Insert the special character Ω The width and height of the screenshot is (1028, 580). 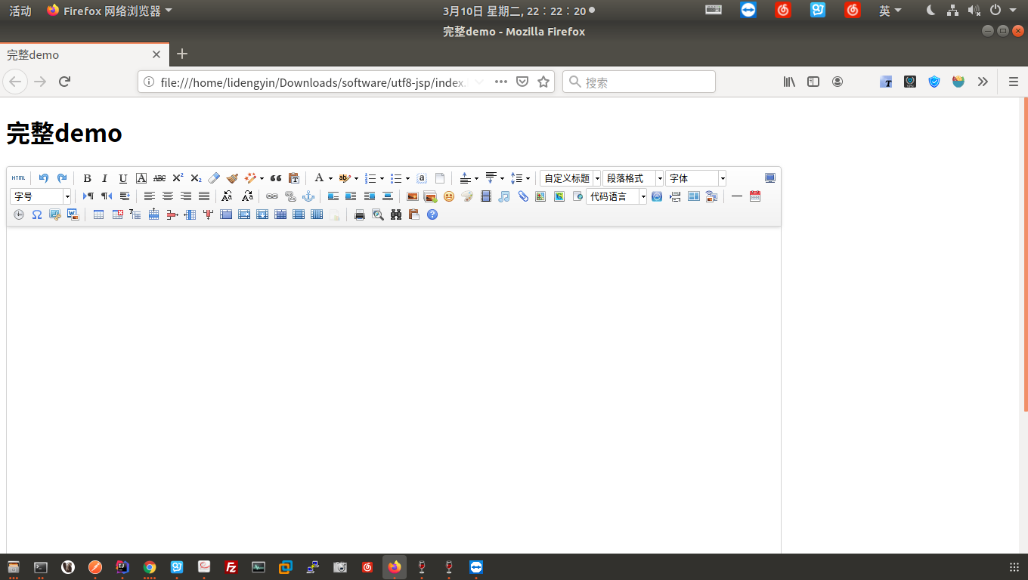click(36, 214)
